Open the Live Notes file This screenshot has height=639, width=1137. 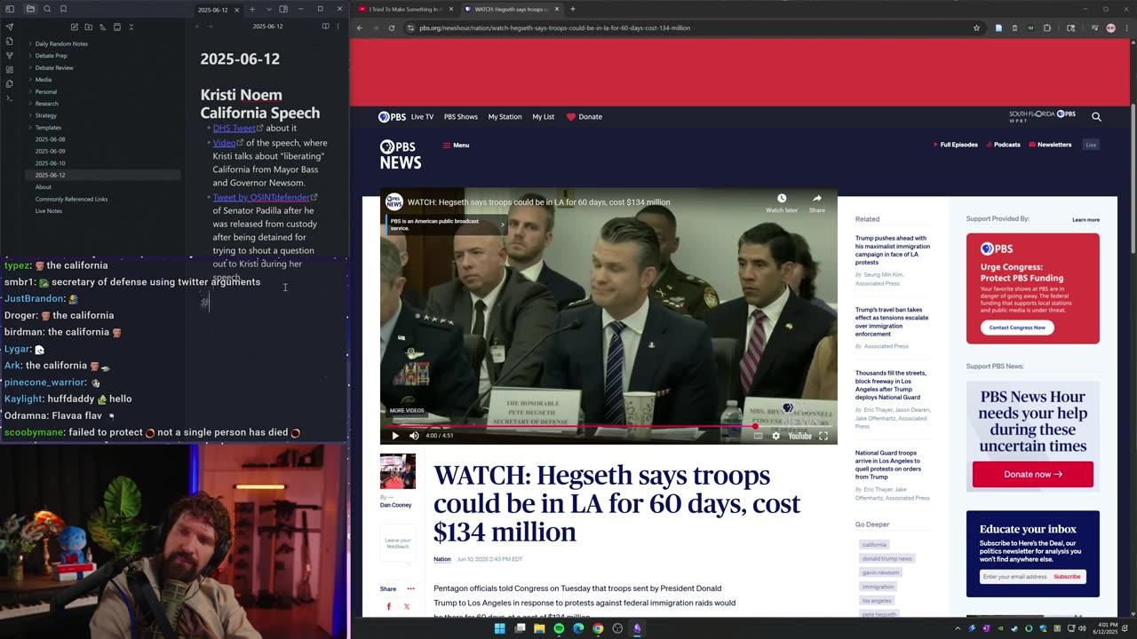click(x=49, y=211)
